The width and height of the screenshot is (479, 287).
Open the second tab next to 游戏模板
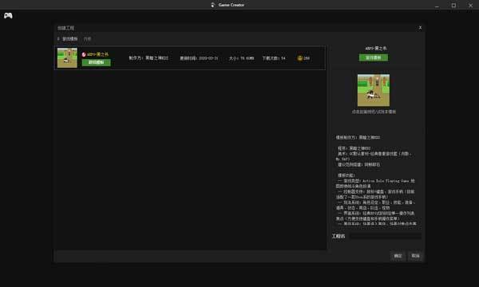tap(87, 39)
